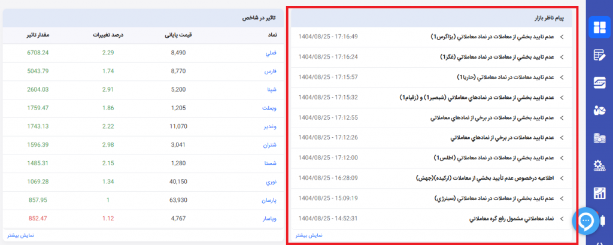Click timestamp 1404/08/25 - 16:28:09
Viewport: 613px width, 245px height.
tap(328, 178)
